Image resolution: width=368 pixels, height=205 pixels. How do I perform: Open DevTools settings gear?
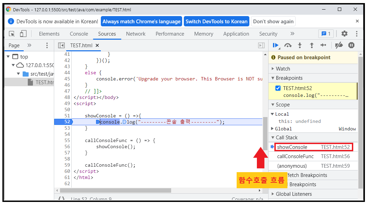[x=344, y=34]
